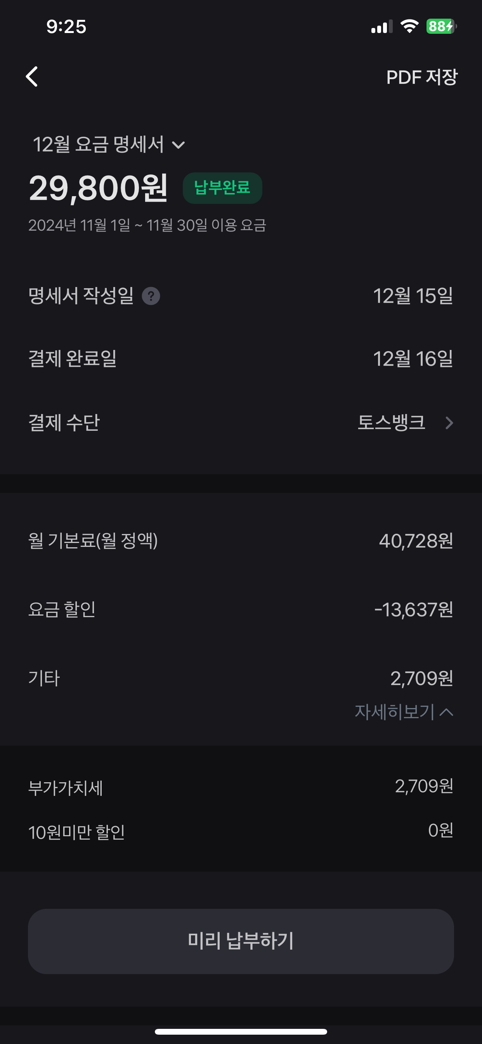The height and width of the screenshot is (1044, 482).
Task: Tap the 납부완료 status badge
Action: click(222, 188)
